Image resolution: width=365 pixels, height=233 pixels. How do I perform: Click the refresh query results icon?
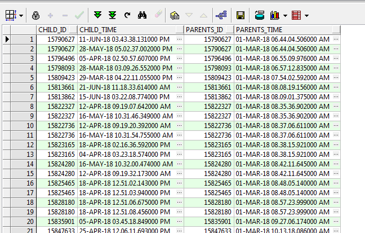click(127, 15)
